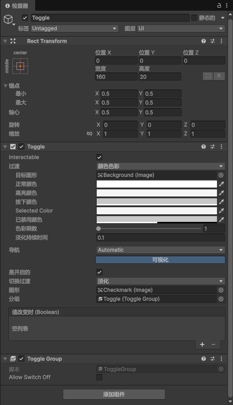
Task: Open Toggle Group three-dot context menu
Action: point(221,359)
